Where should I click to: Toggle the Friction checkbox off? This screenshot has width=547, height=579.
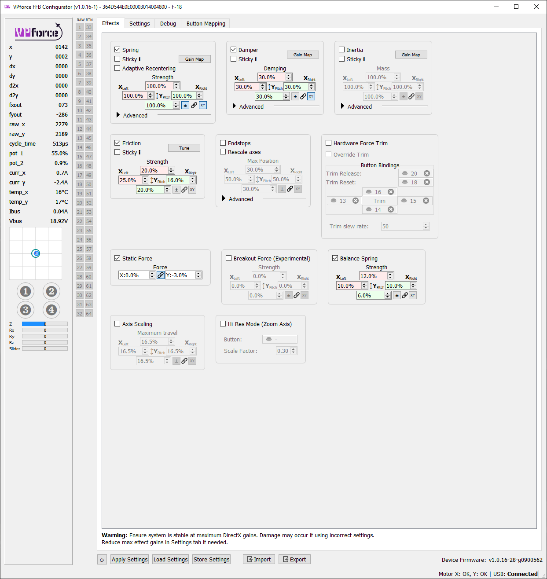(117, 143)
